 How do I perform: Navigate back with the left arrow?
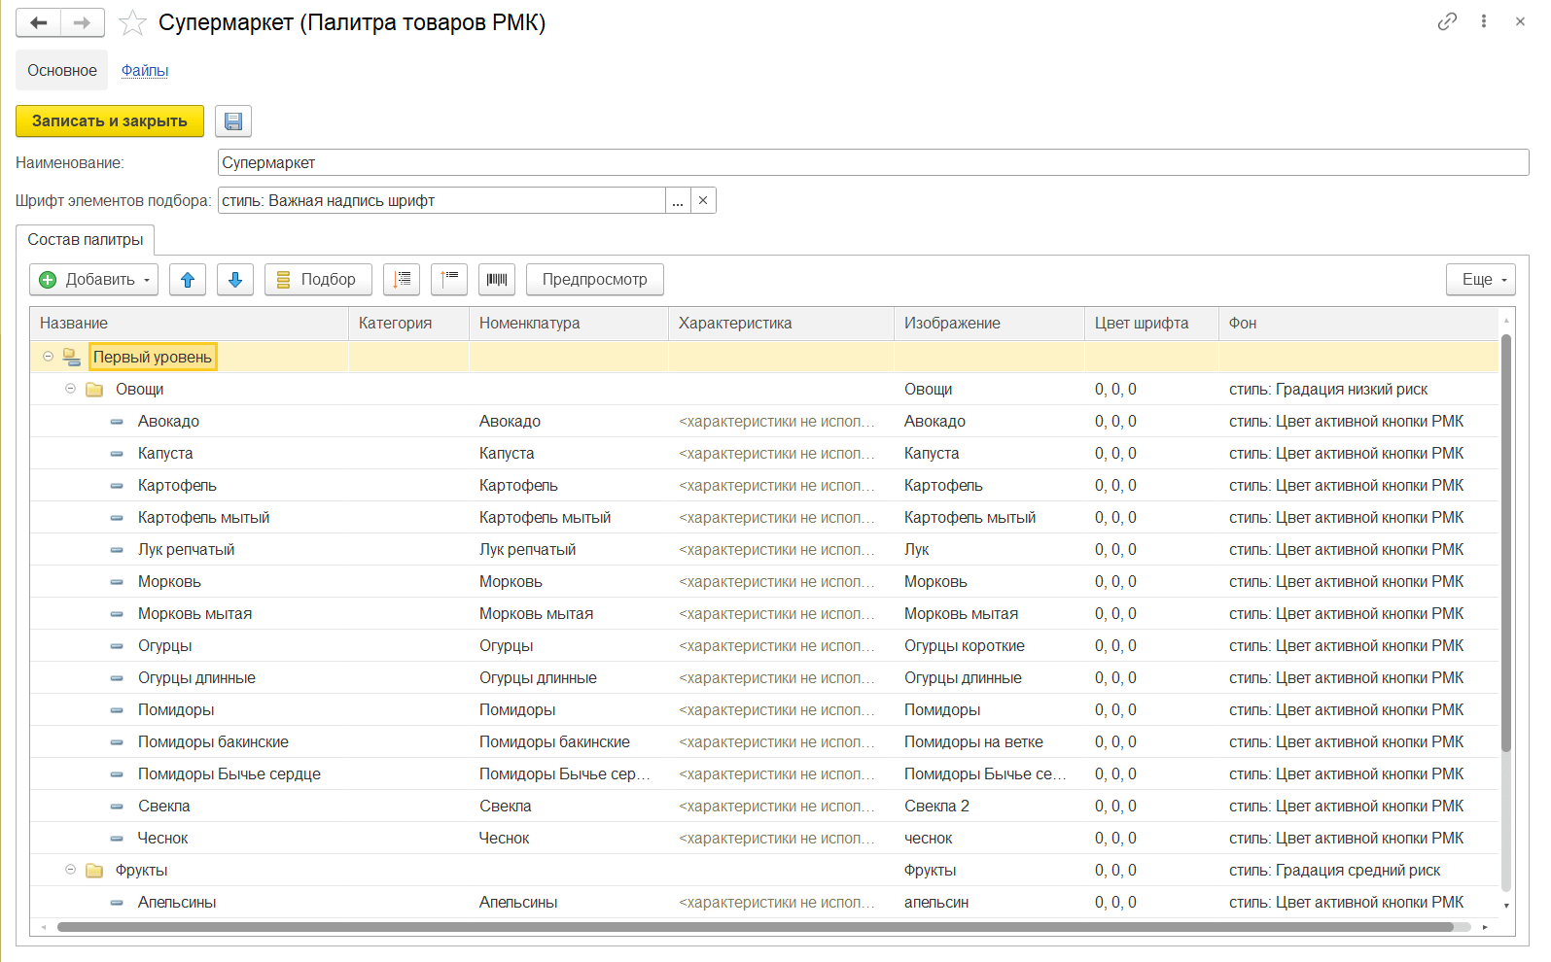click(39, 23)
